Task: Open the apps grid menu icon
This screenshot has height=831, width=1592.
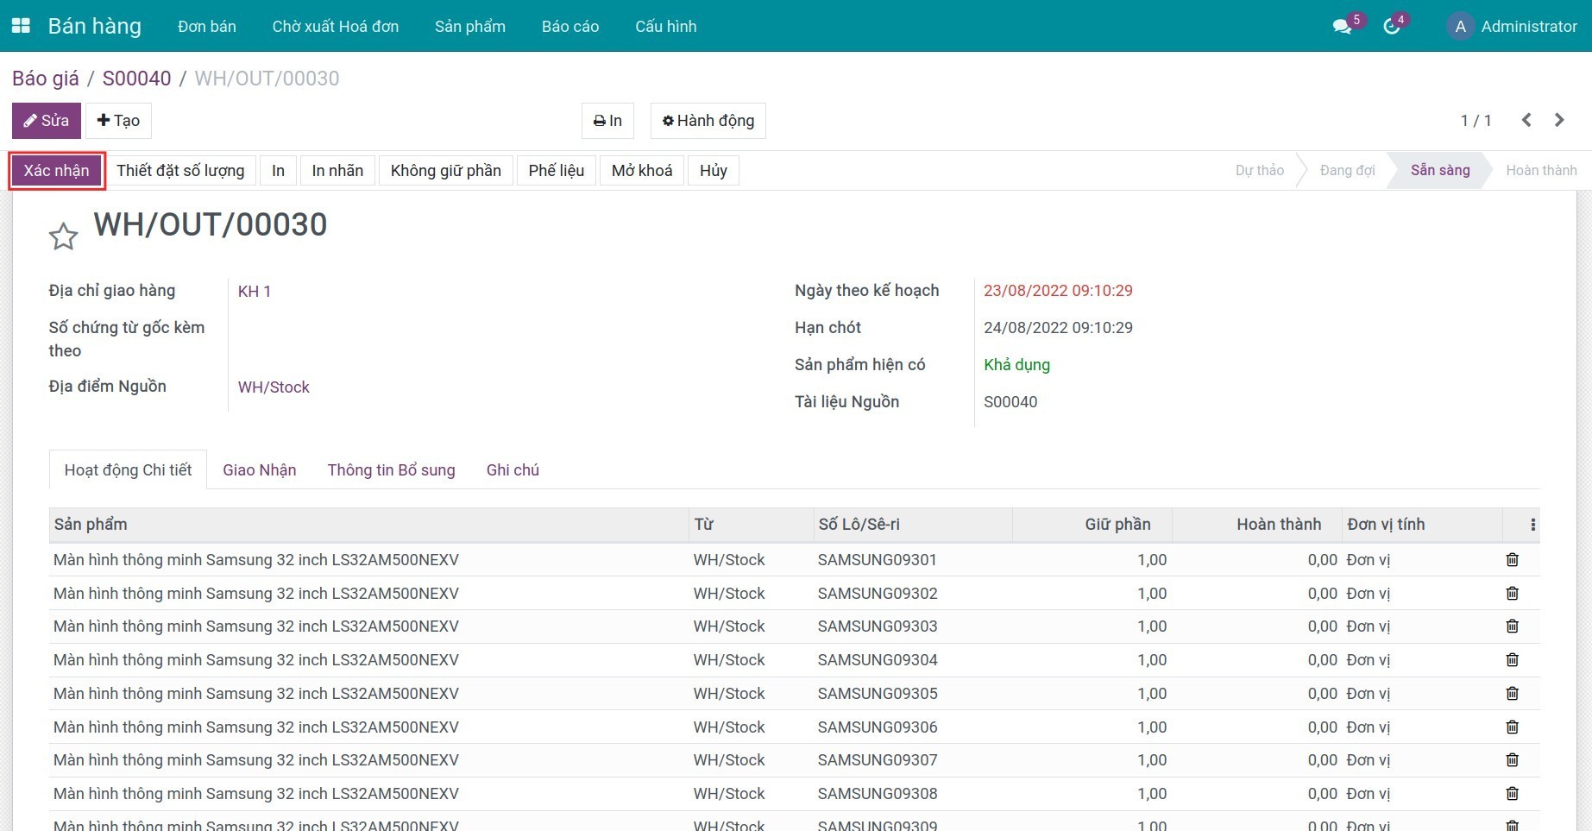Action: point(21,26)
